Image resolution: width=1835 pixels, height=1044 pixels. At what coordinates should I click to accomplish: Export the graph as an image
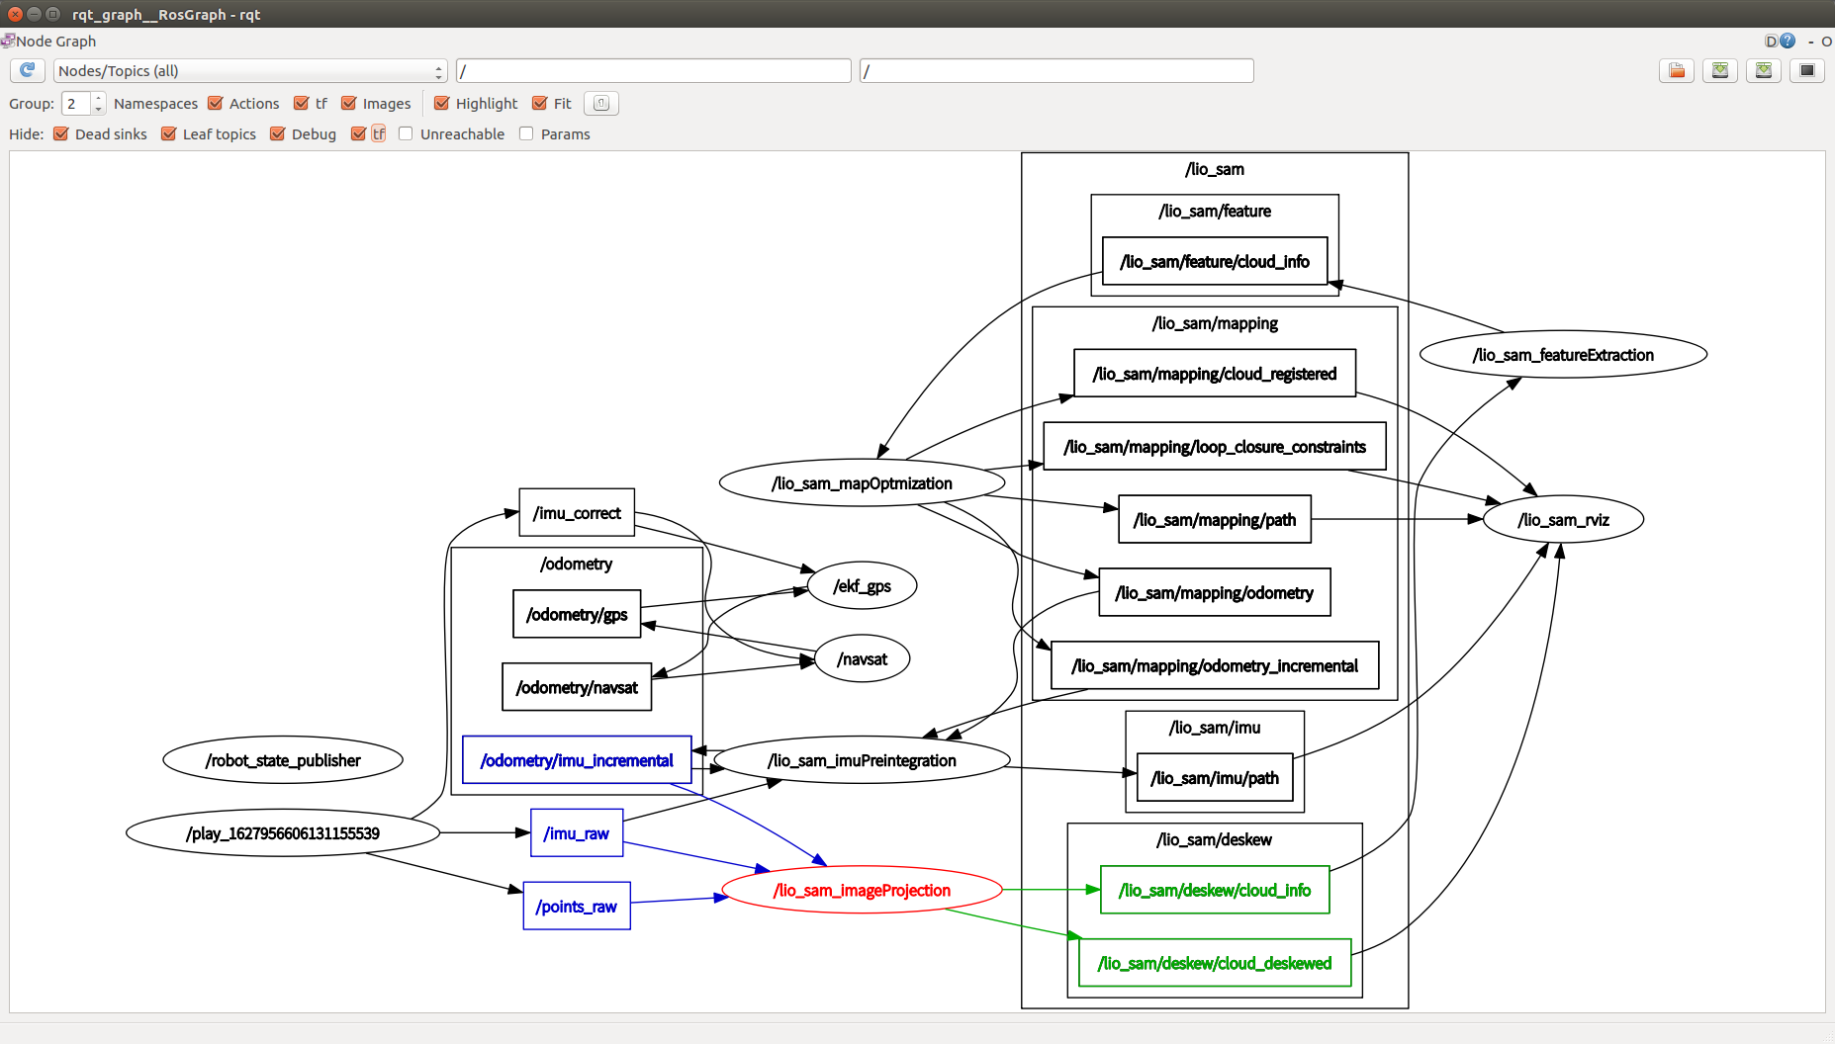(x=1764, y=70)
